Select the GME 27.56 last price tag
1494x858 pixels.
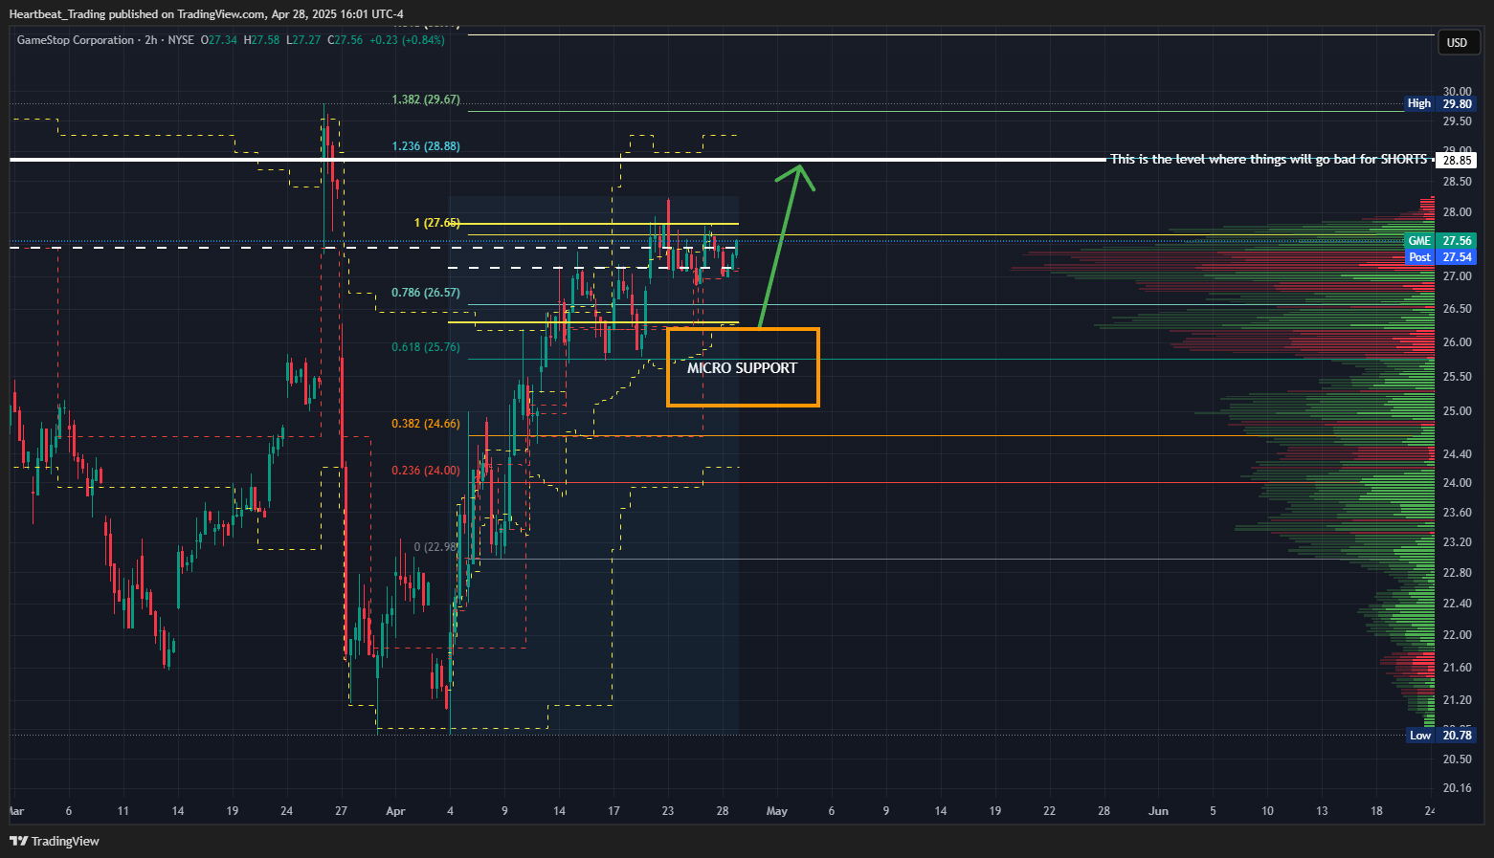[x=1440, y=240]
